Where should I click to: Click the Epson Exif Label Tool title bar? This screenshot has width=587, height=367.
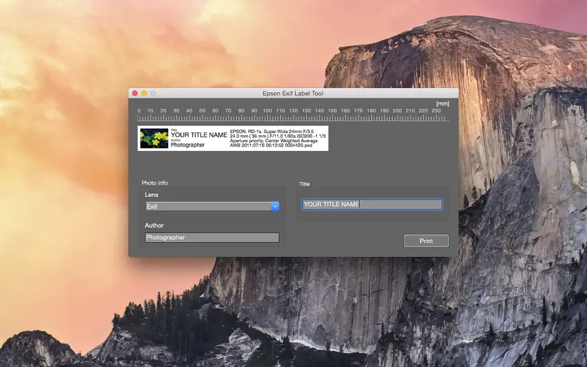[293, 93]
